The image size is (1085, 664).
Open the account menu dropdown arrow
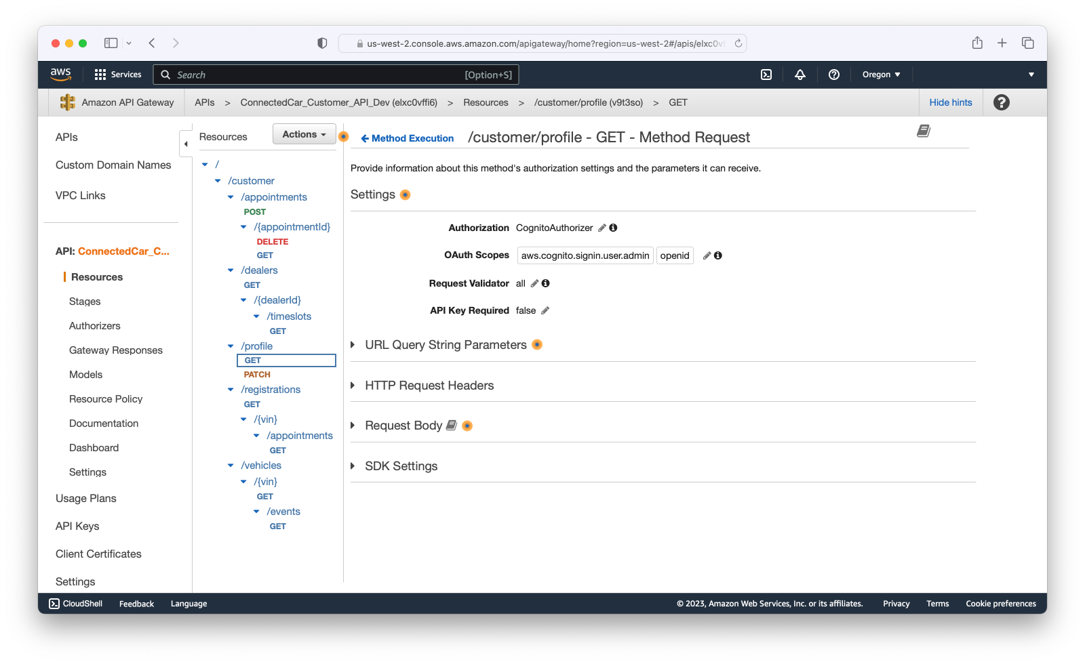pos(1031,75)
